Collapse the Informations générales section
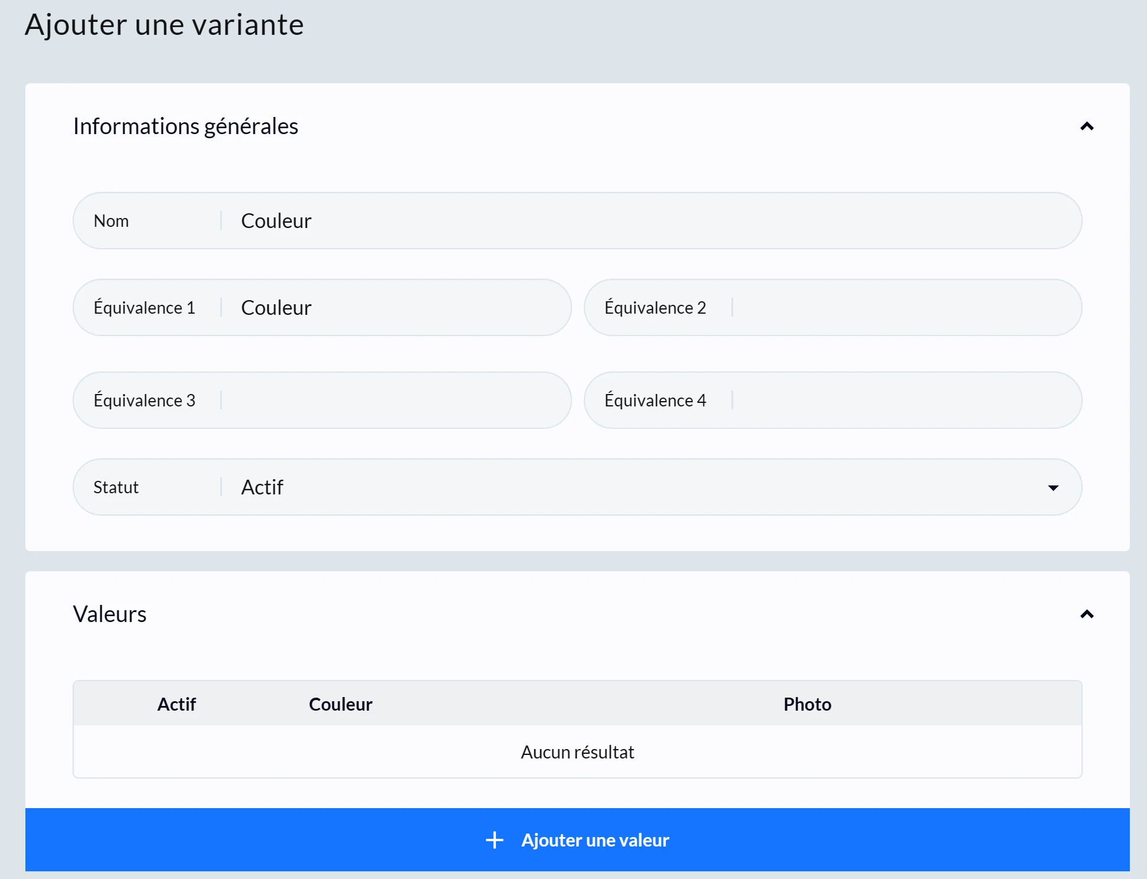1147x879 pixels. coord(1086,126)
